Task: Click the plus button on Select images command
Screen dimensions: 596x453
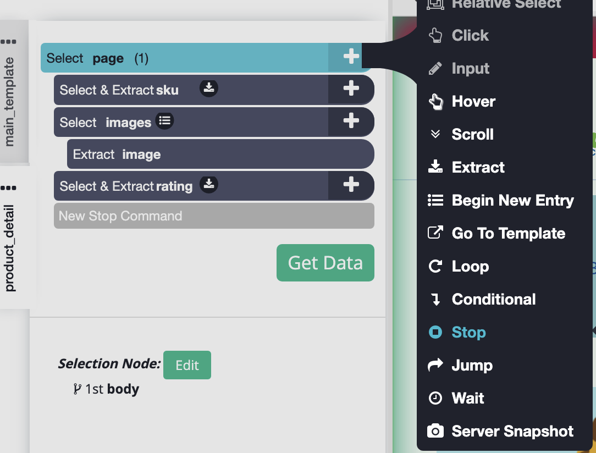Action: [351, 121]
